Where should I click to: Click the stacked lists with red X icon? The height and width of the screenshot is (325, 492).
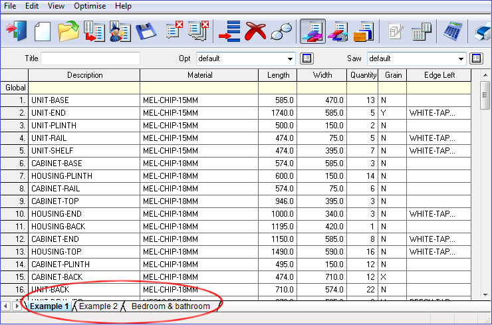click(x=198, y=31)
